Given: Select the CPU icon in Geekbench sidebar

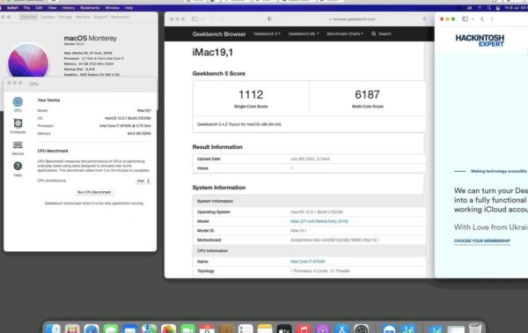Looking at the screenshot, I should tap(18, 102).
